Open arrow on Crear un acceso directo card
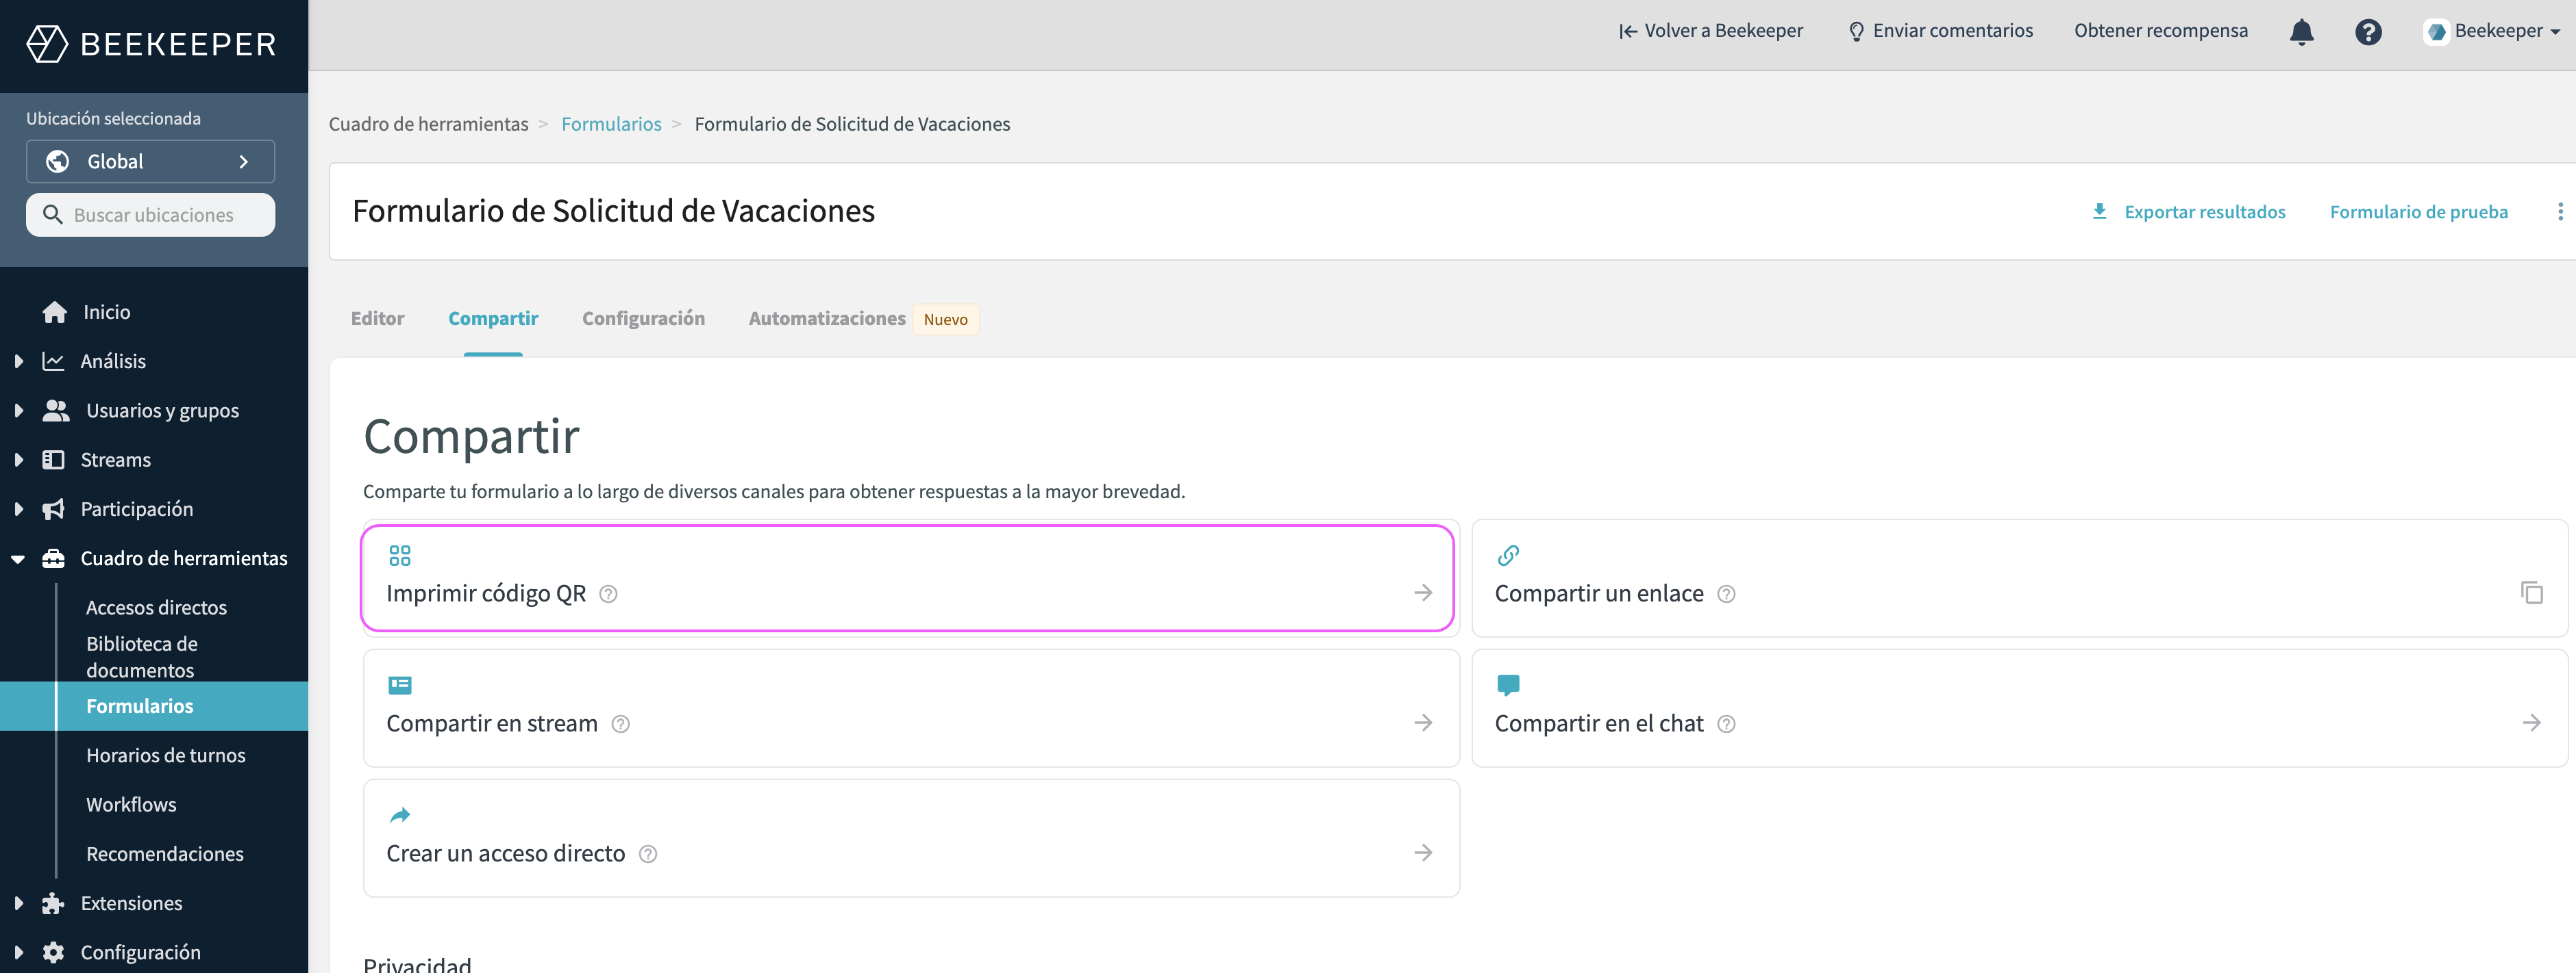 (1423, 853)
